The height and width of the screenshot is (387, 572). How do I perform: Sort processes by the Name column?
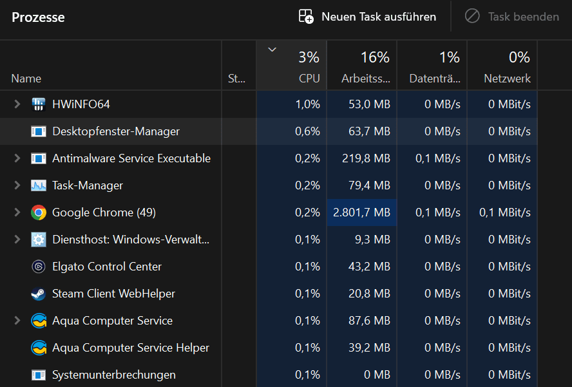111,65
